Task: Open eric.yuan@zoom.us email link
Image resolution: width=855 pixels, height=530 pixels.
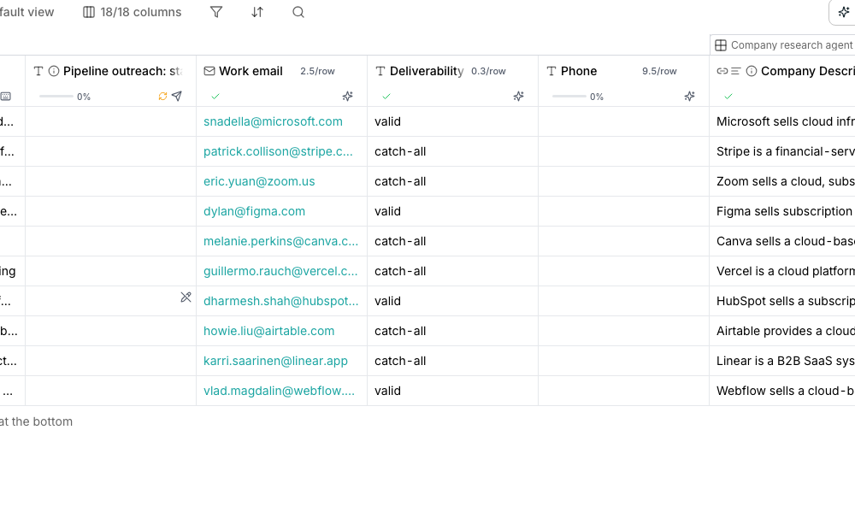Action: [x=259, y=181]
